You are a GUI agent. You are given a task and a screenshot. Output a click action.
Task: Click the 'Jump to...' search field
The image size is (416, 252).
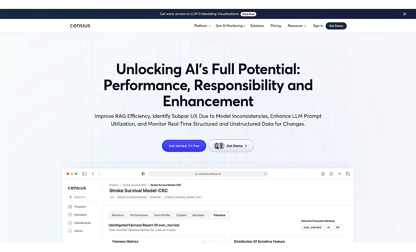[83, 197]
